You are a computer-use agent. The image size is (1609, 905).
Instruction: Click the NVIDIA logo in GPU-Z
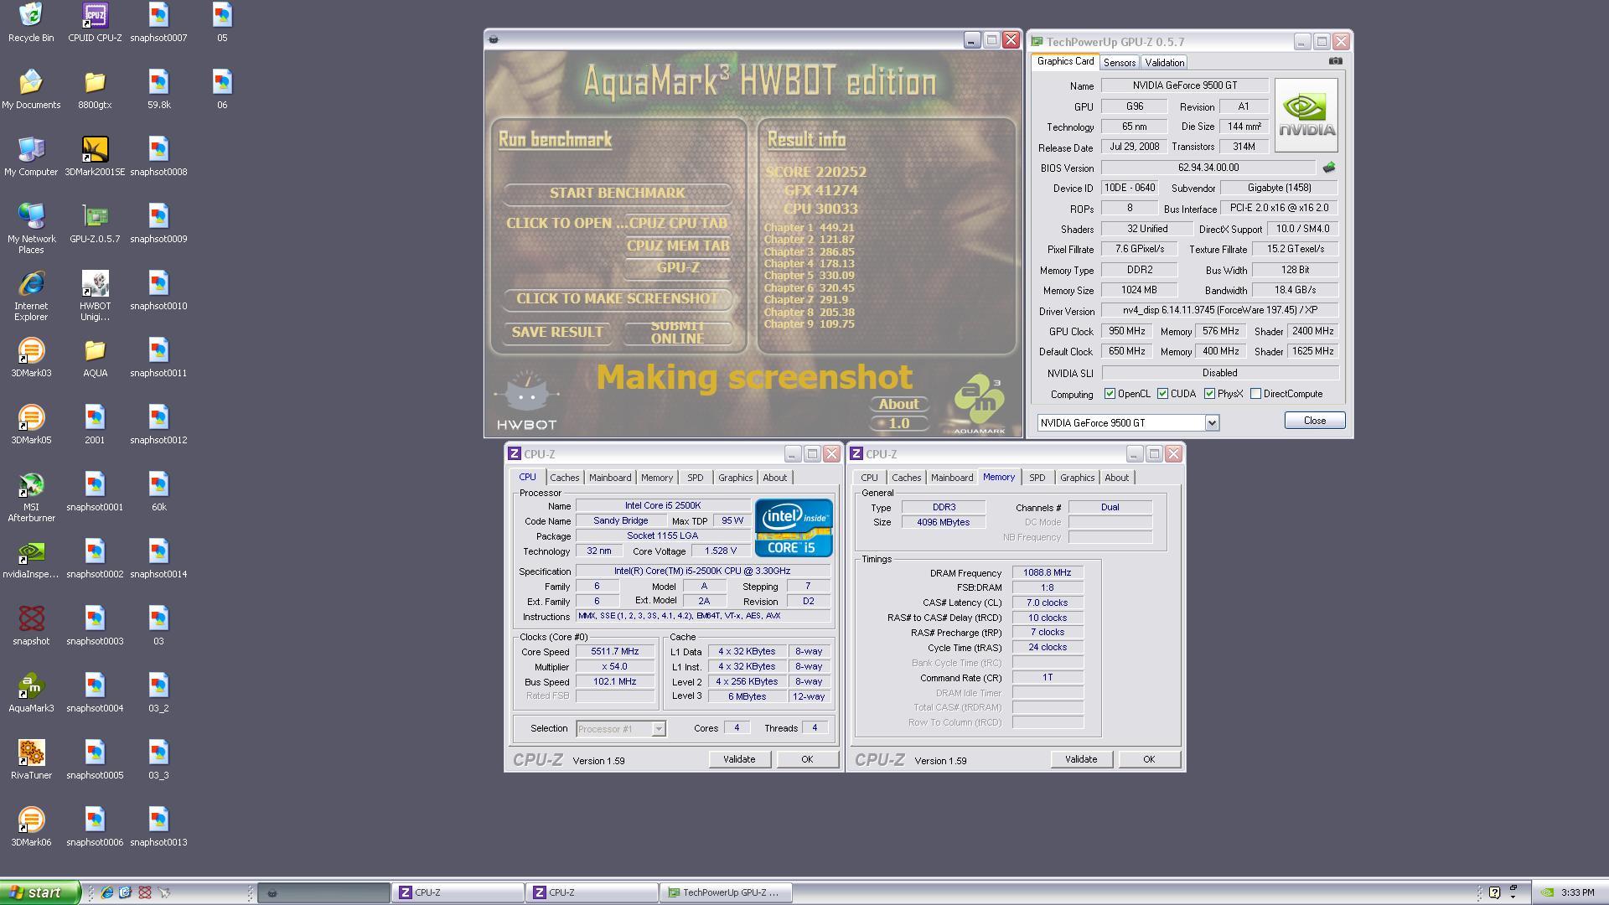click(1306, 115)
